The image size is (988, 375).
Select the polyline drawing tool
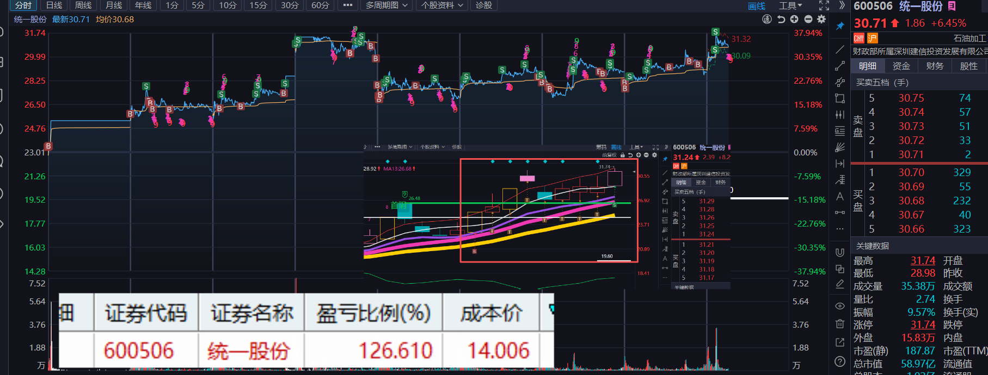(840, 82)
